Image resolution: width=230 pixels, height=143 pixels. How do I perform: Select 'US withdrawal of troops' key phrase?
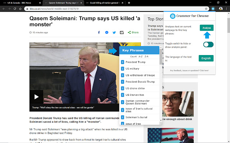140,75
